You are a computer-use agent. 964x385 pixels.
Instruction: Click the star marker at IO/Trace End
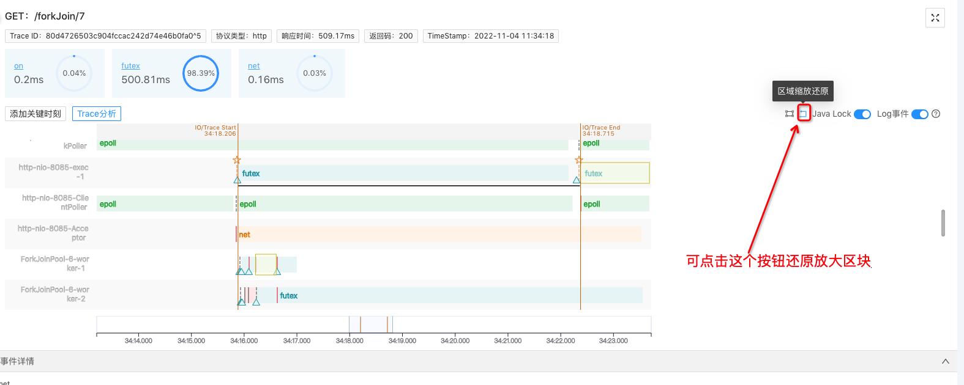pyautogui.click(x=579, y=160)
